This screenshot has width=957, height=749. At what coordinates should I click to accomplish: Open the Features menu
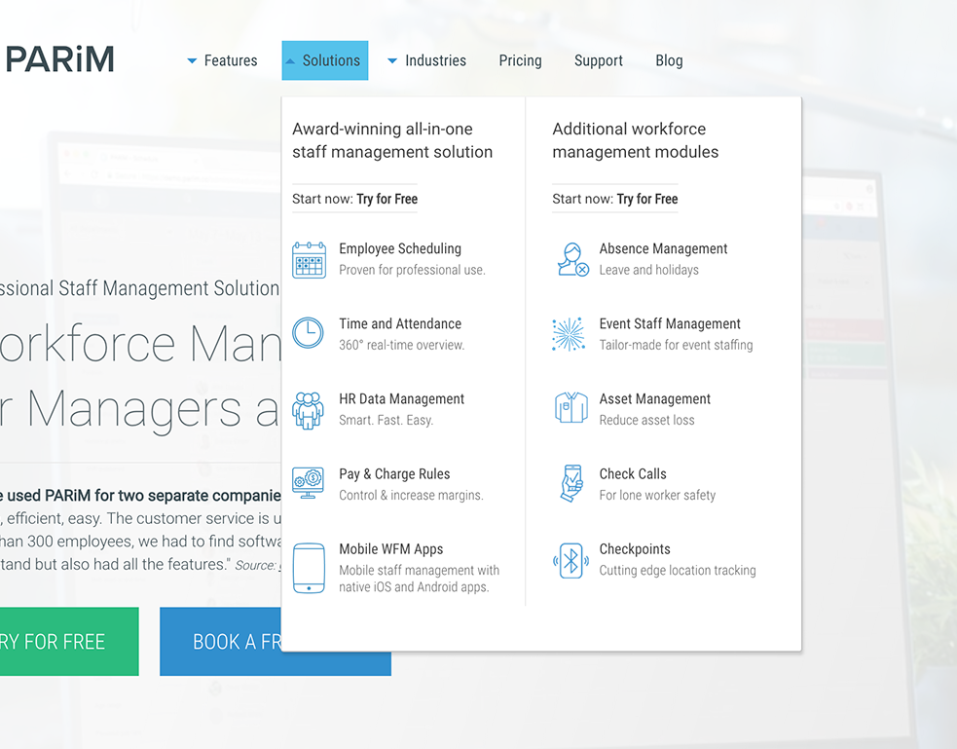point(231,60)
